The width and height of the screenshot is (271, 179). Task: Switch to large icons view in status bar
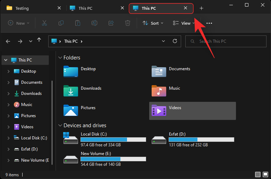[265, 174]
